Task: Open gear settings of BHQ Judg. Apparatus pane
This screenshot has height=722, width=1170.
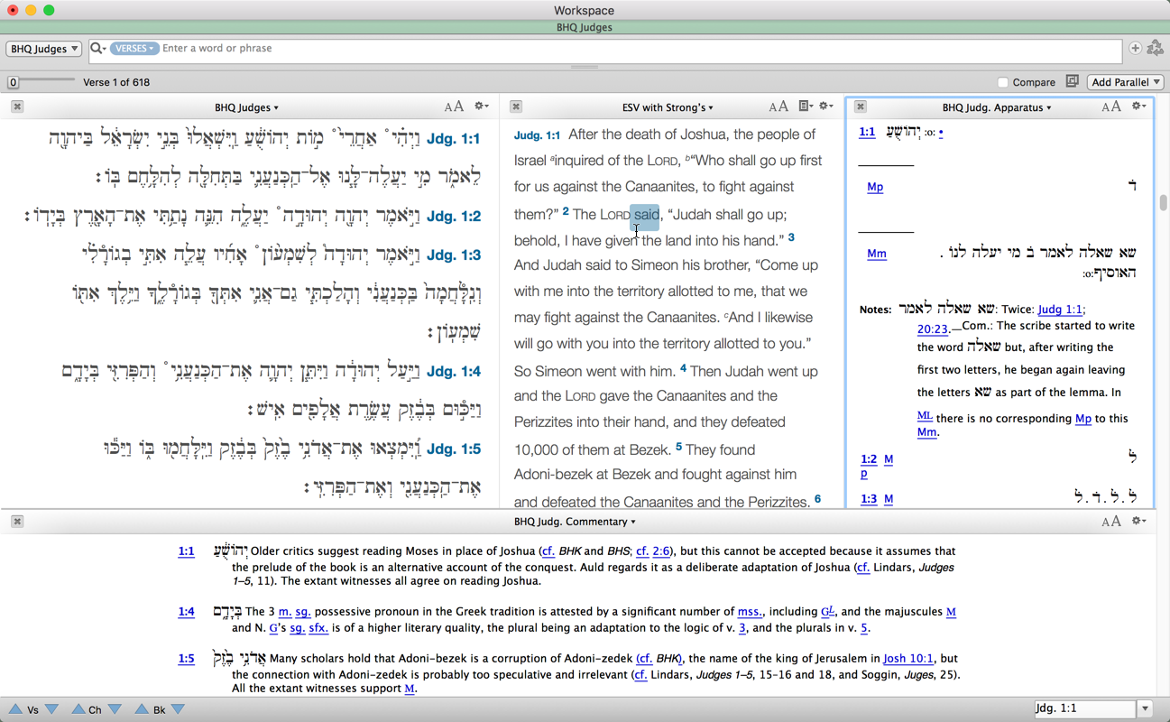Action: tap(1139, 106)
